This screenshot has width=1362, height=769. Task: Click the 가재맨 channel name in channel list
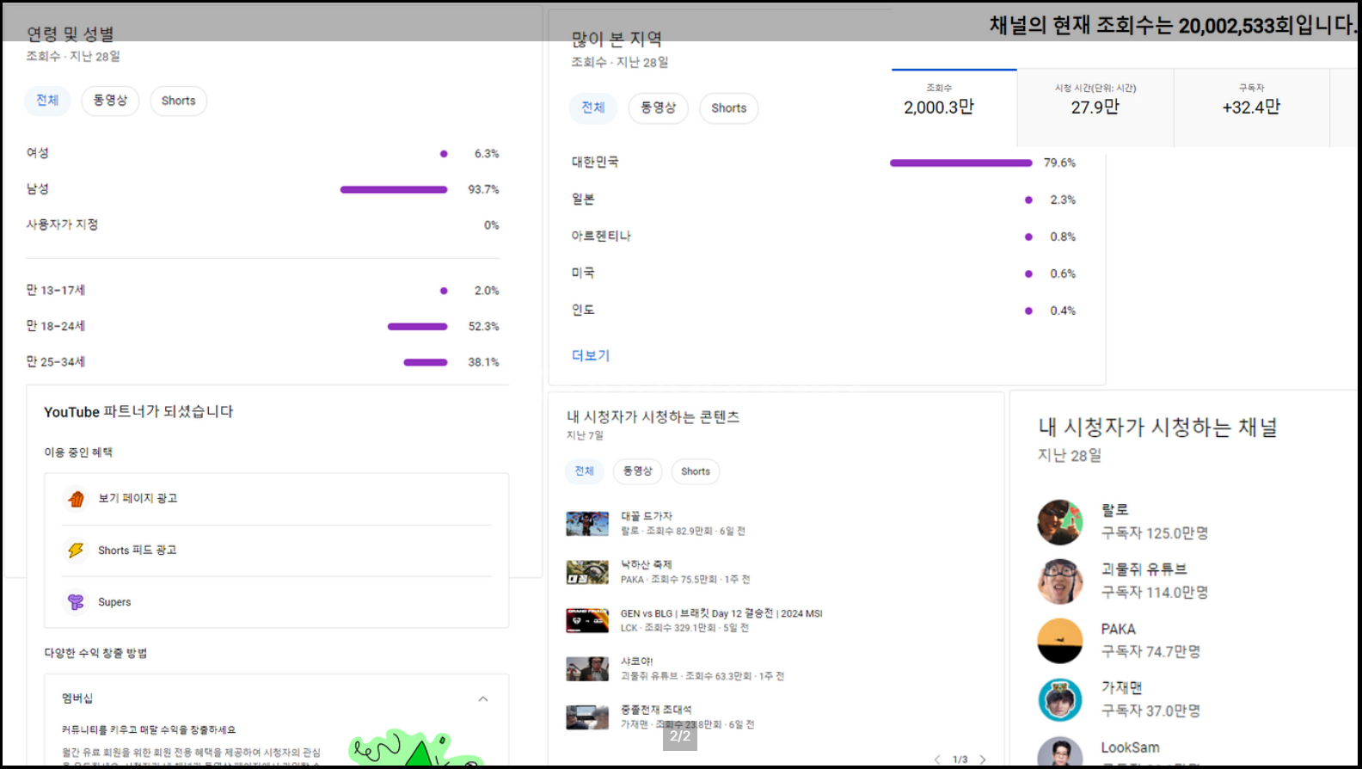click(1122, 688)
